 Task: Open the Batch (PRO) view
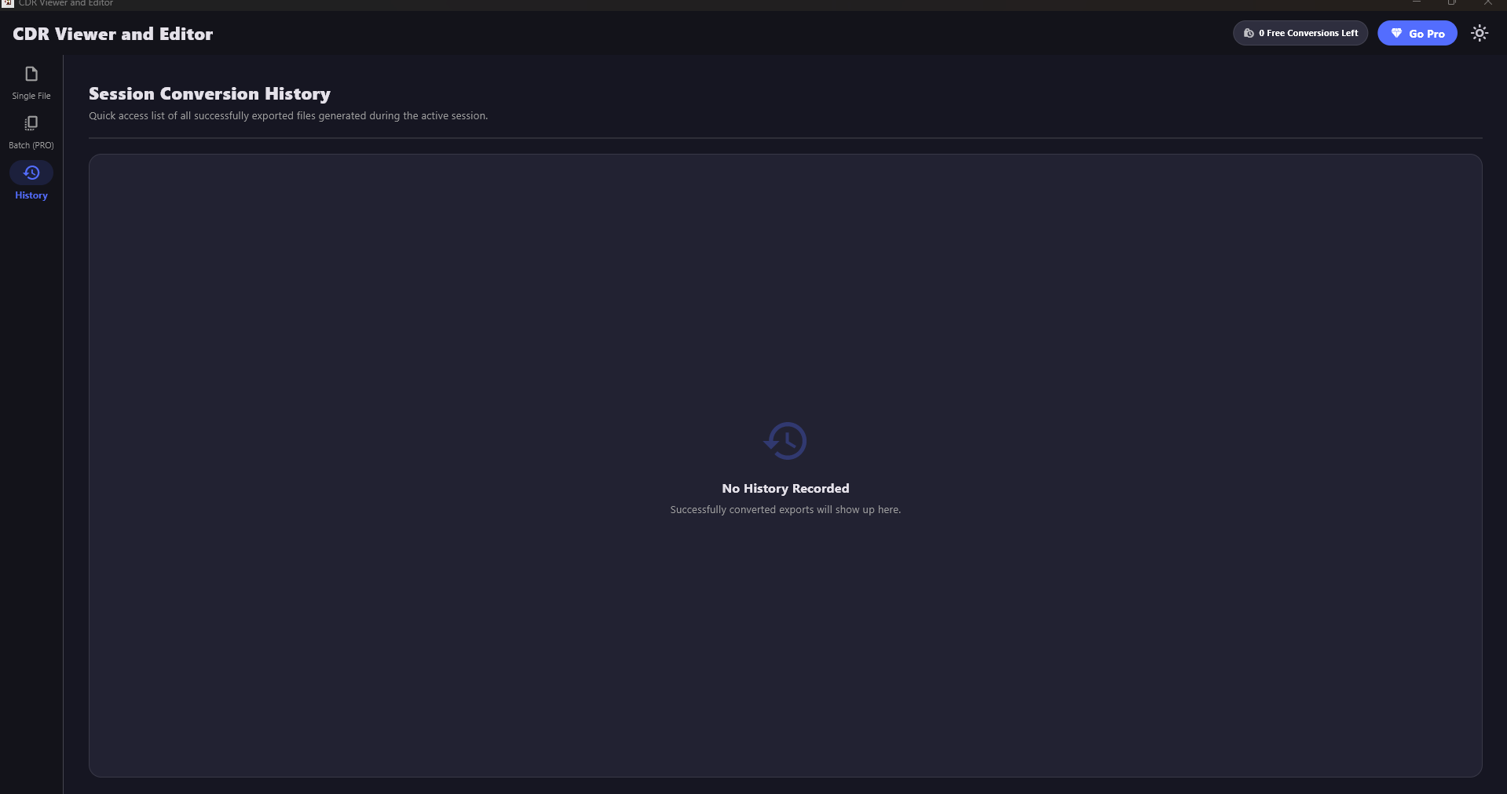[31, 132]
